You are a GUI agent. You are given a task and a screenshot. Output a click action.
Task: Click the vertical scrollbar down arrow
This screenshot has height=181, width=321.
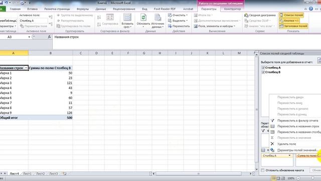[257, 169]
